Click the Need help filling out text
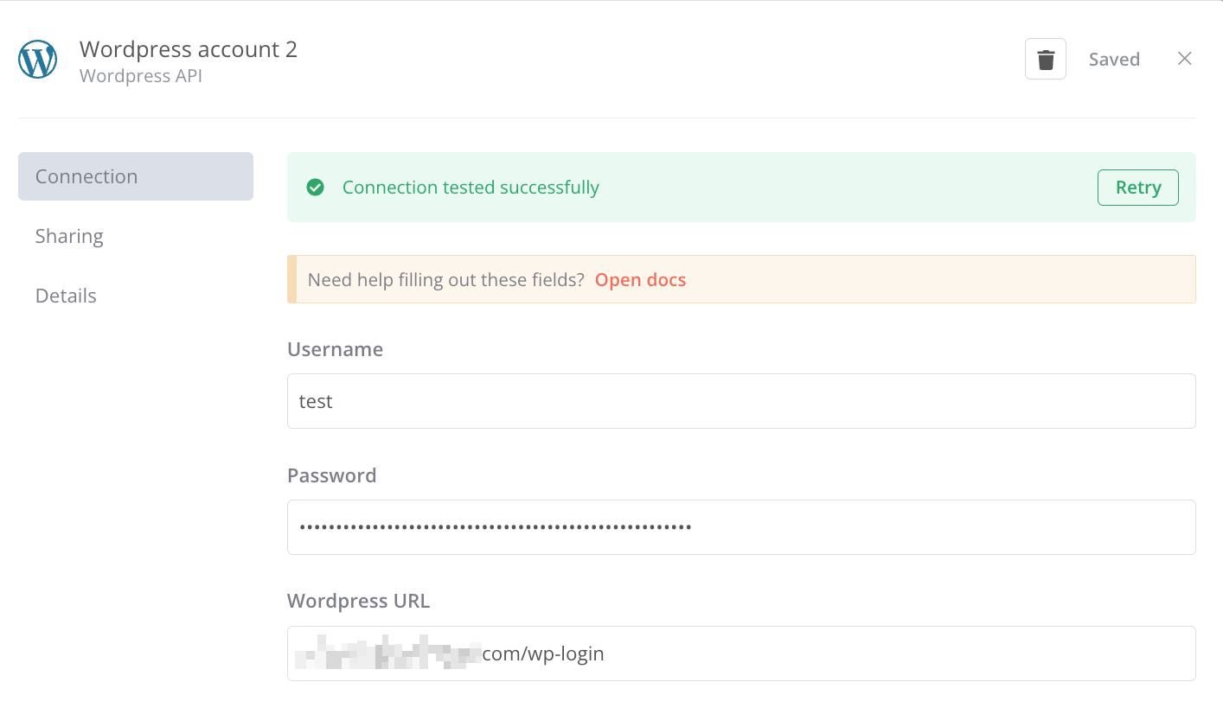The width and height of the screenshot is (1223, 714). coord(445,280)
